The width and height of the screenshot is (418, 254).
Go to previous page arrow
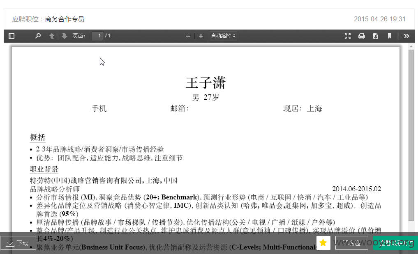(52, 36)
